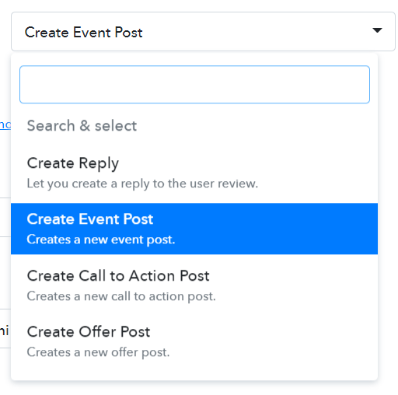Collapse the Create Event Post combo box
Screen dimensions: 398x395
tap(203, 31)
